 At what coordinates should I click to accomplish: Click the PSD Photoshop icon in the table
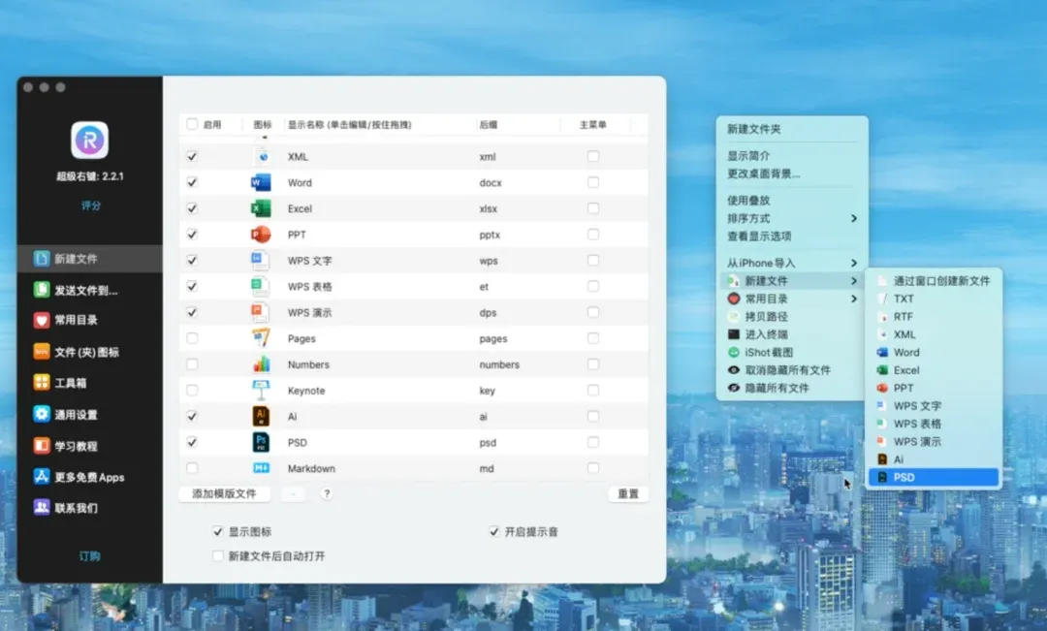(x=261, y=442)
